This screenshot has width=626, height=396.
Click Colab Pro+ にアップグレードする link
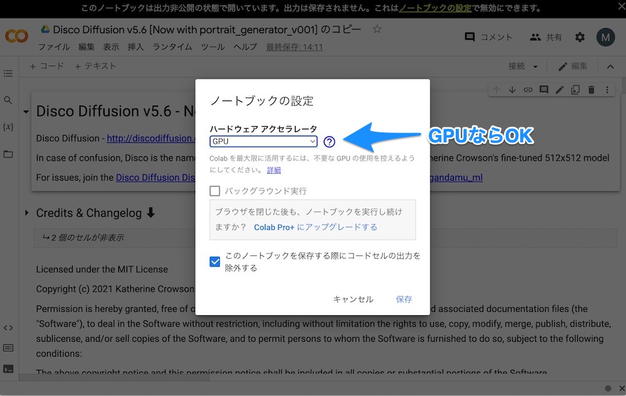[316, 227]
